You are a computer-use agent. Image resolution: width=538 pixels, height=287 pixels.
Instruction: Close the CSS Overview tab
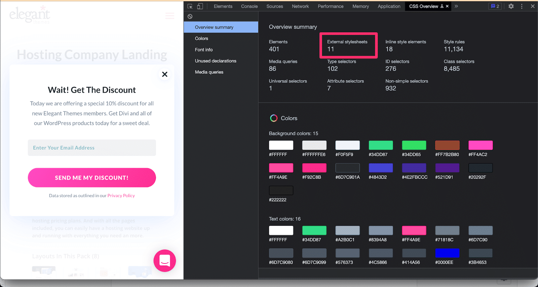[447, 6]
